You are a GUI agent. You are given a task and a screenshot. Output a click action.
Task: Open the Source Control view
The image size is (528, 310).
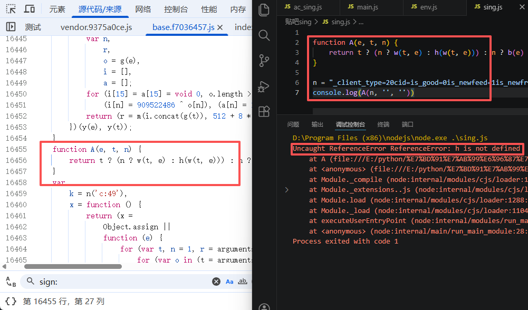[264, 61]
